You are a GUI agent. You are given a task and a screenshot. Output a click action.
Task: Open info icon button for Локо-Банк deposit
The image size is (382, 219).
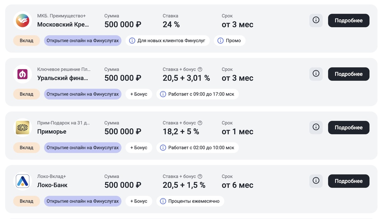click(x=316, y=181)
